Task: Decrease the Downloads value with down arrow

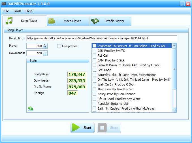Action: pyautogui.click(x=45, y=54)
